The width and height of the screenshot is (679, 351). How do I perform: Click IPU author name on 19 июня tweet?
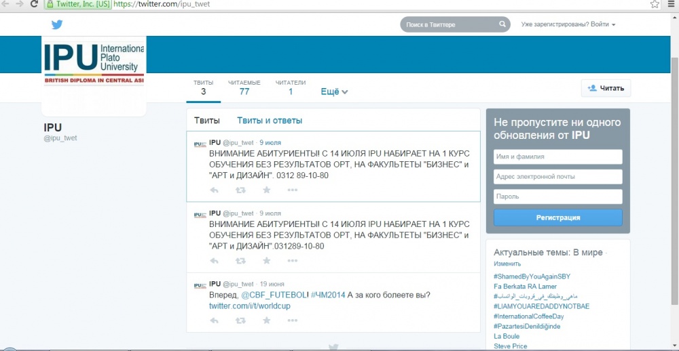click(215, 284)
